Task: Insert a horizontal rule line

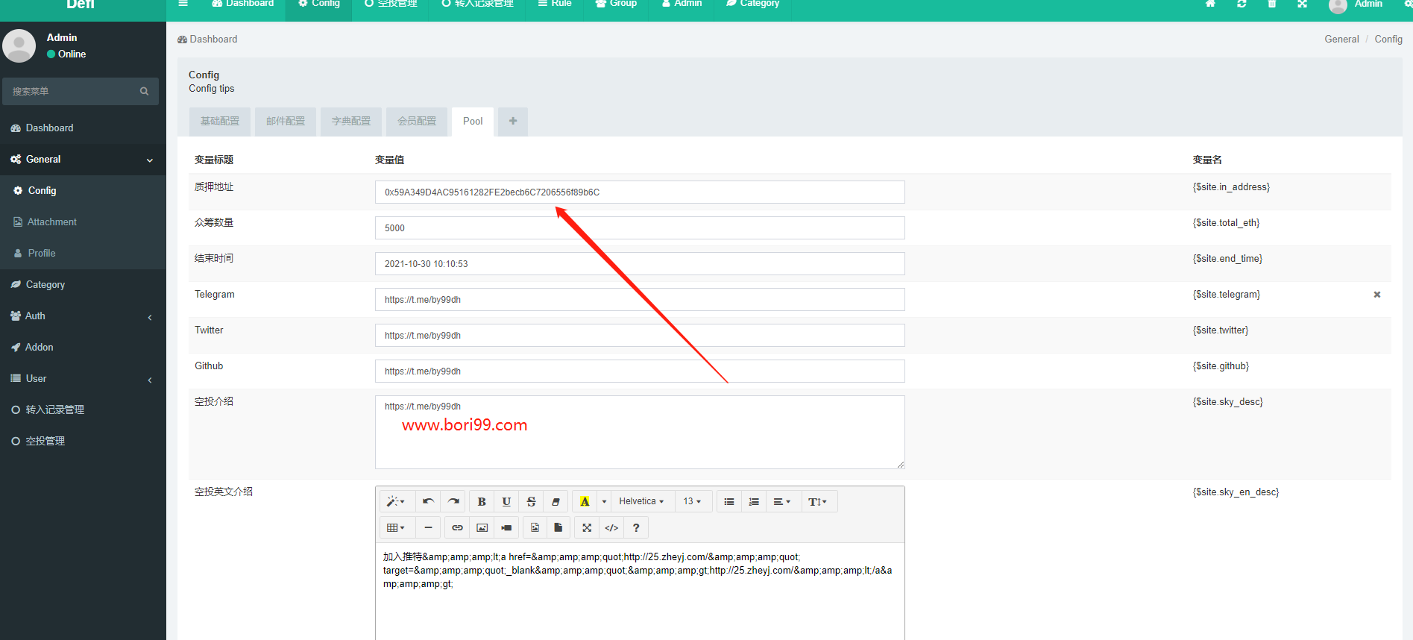Action: 428,527
